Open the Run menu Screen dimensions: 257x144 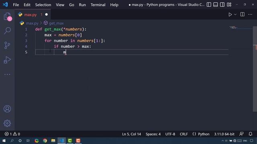click(82, 5)
